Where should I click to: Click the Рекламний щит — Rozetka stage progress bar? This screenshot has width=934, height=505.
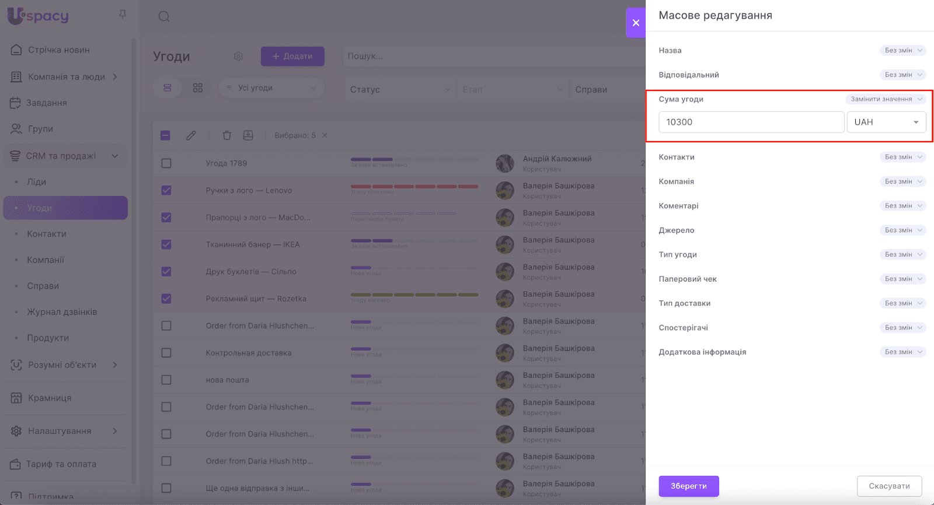pyautogui.click(x=414, y=294)
